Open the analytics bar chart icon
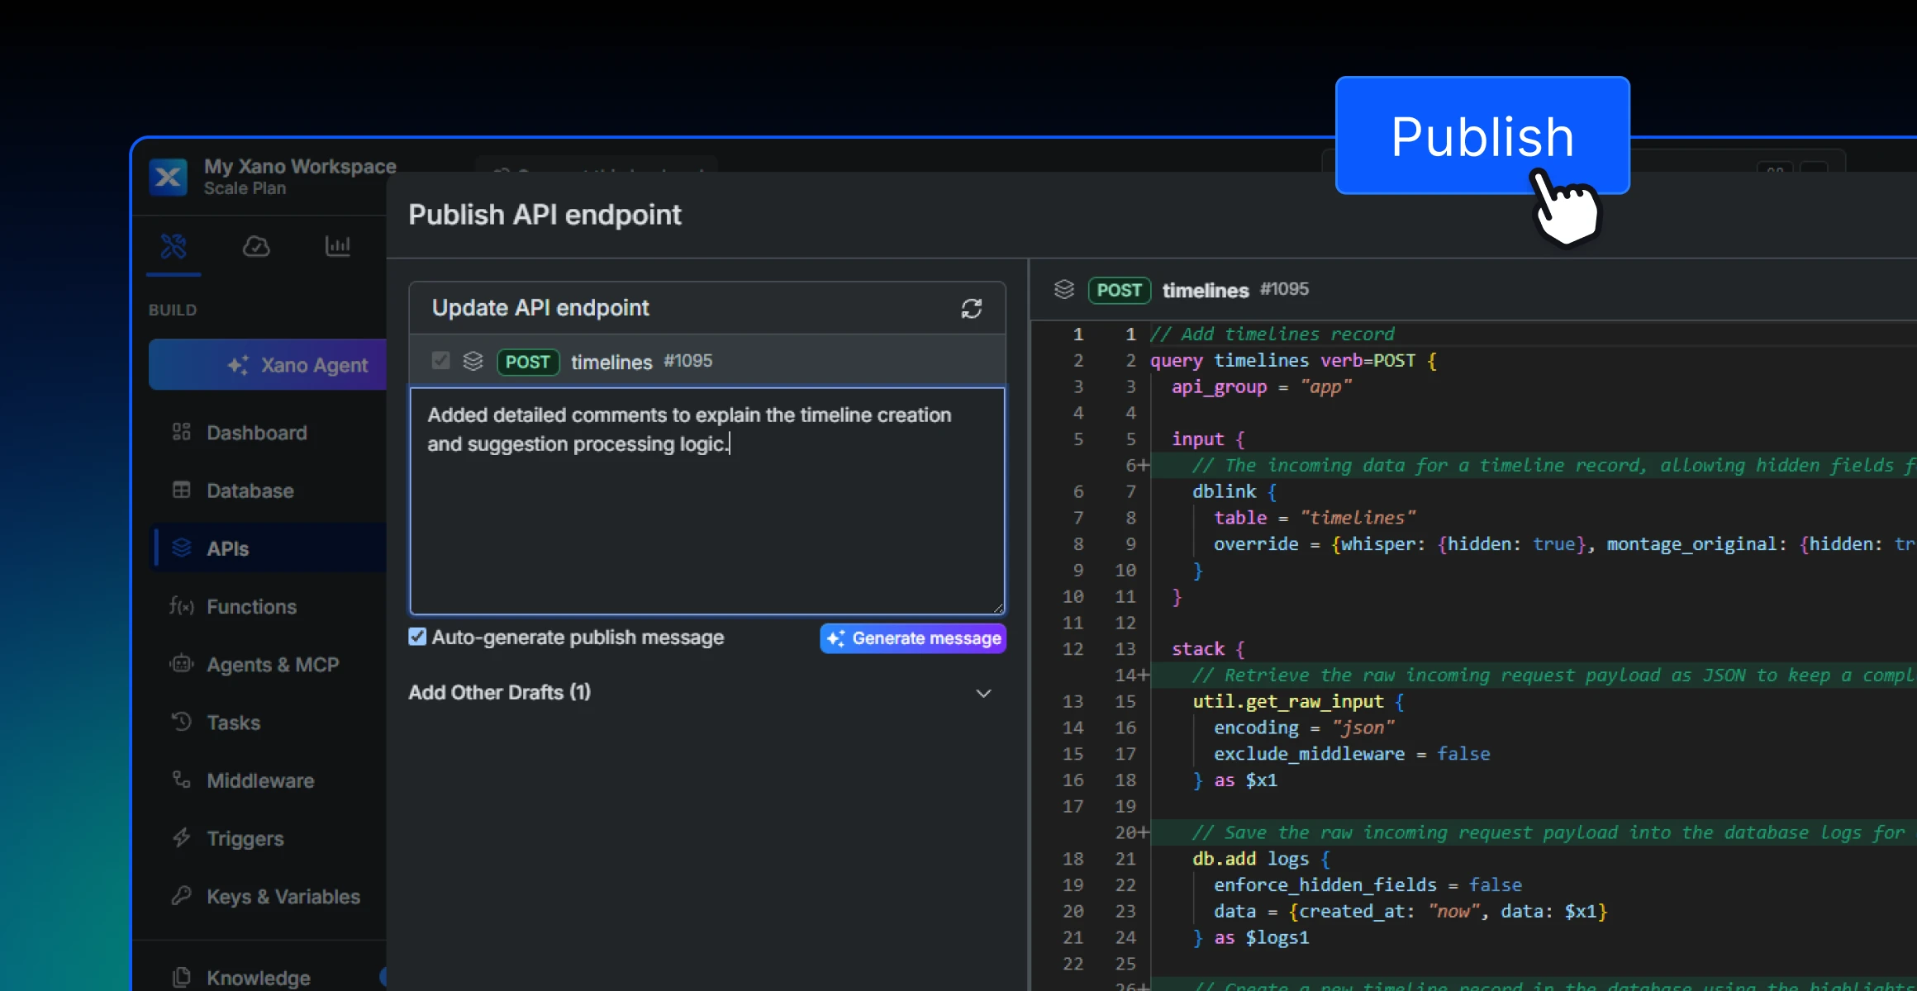The width and height of the screenshot is (1917, 991). coord(338,246)
